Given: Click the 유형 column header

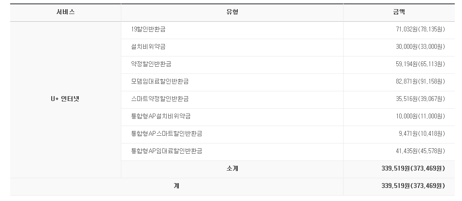Looking at the screenshot, I should click(x=232, y=12).
